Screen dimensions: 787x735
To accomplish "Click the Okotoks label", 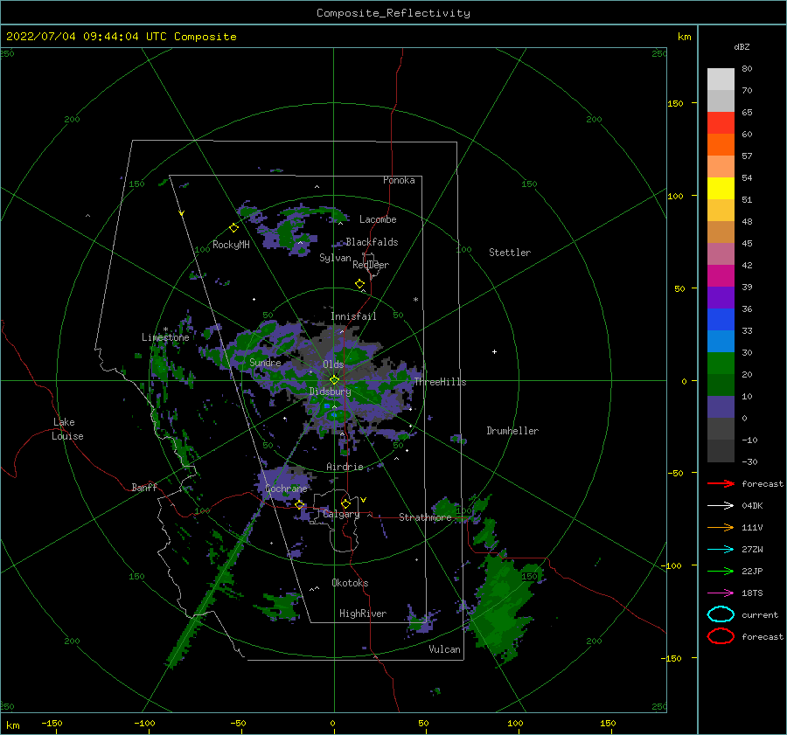I will click(x=350, y=583).
